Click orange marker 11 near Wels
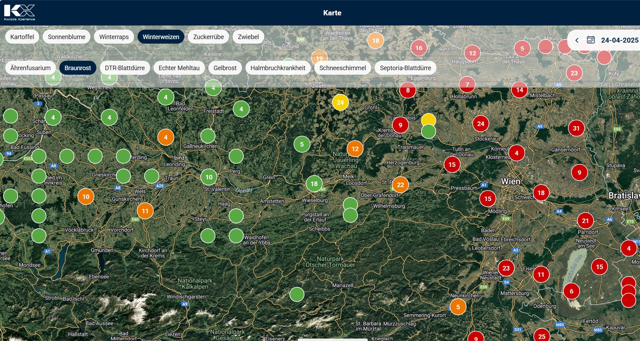 point(145,211)
